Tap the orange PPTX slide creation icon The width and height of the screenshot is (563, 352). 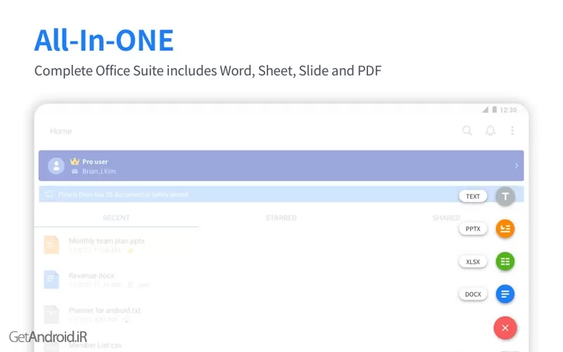(x=505, y=229)
